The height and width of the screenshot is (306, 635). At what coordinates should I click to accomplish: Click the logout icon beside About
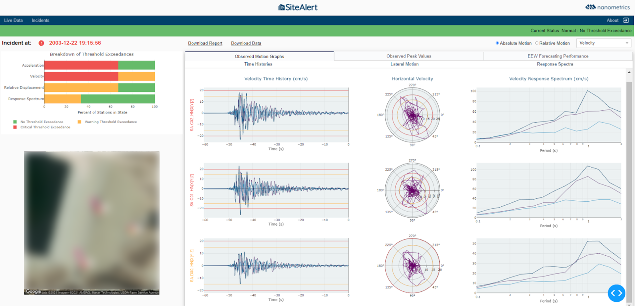point(627,20)
